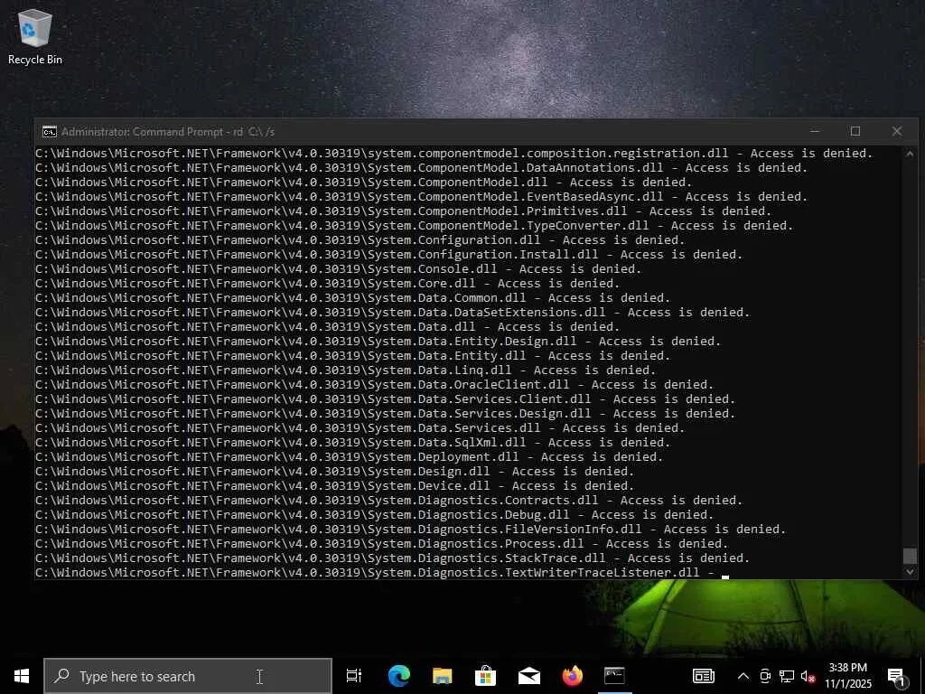This screenshot has width=925, height=694.
Task: Click the System.Data.dll line
Action: [327, 327]
